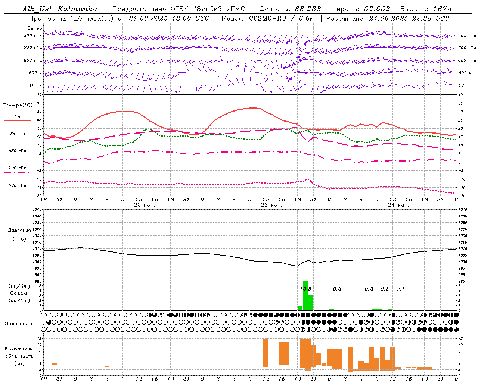The height and width of the screenshot is (382, 478).
Task: Click the (мм/3ч.) unit label
Action: (x=19, y=286)
